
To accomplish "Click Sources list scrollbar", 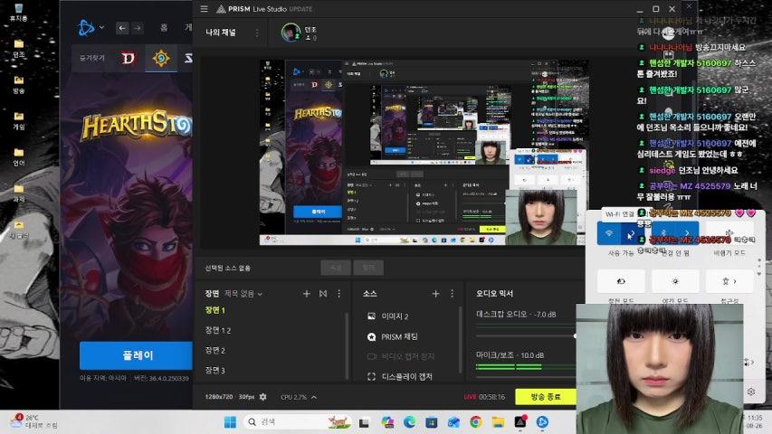I will [x=461, y=341].
